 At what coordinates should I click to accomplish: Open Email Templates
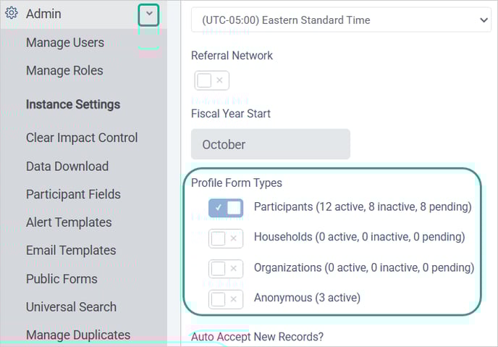pos(71,251)
